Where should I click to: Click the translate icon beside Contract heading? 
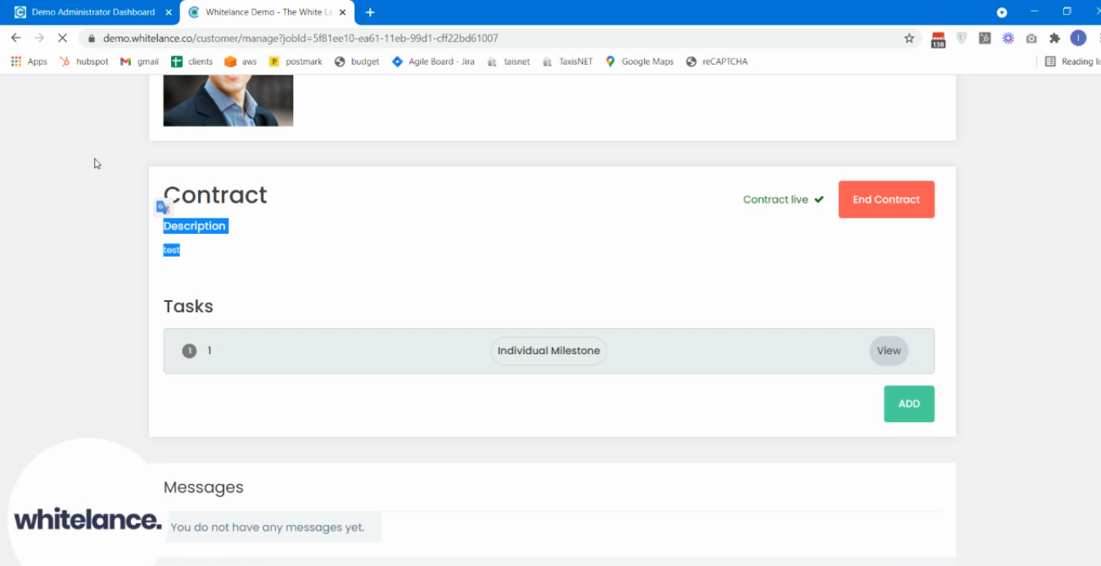click(162, 208)
